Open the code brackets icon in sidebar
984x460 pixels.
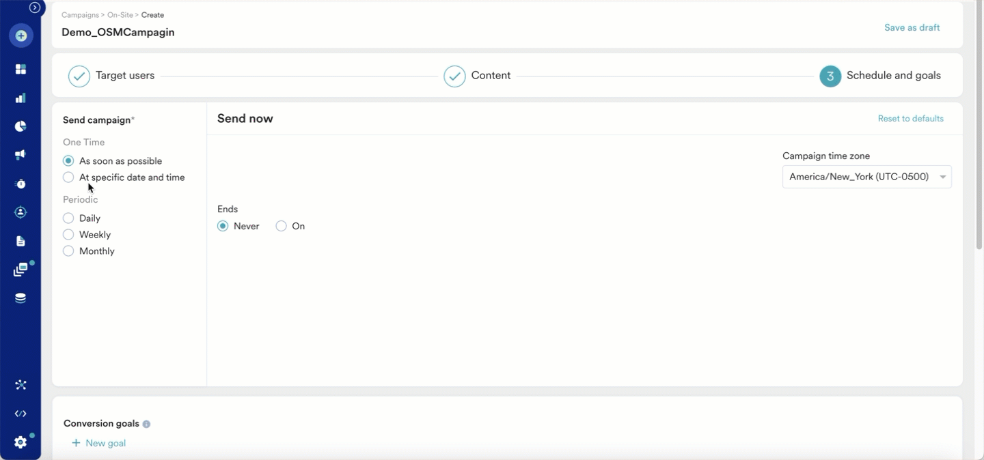click(x=20, y=414)
